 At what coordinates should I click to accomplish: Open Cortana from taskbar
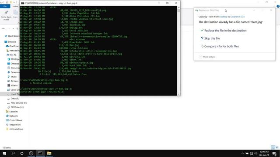click(22, 153)
